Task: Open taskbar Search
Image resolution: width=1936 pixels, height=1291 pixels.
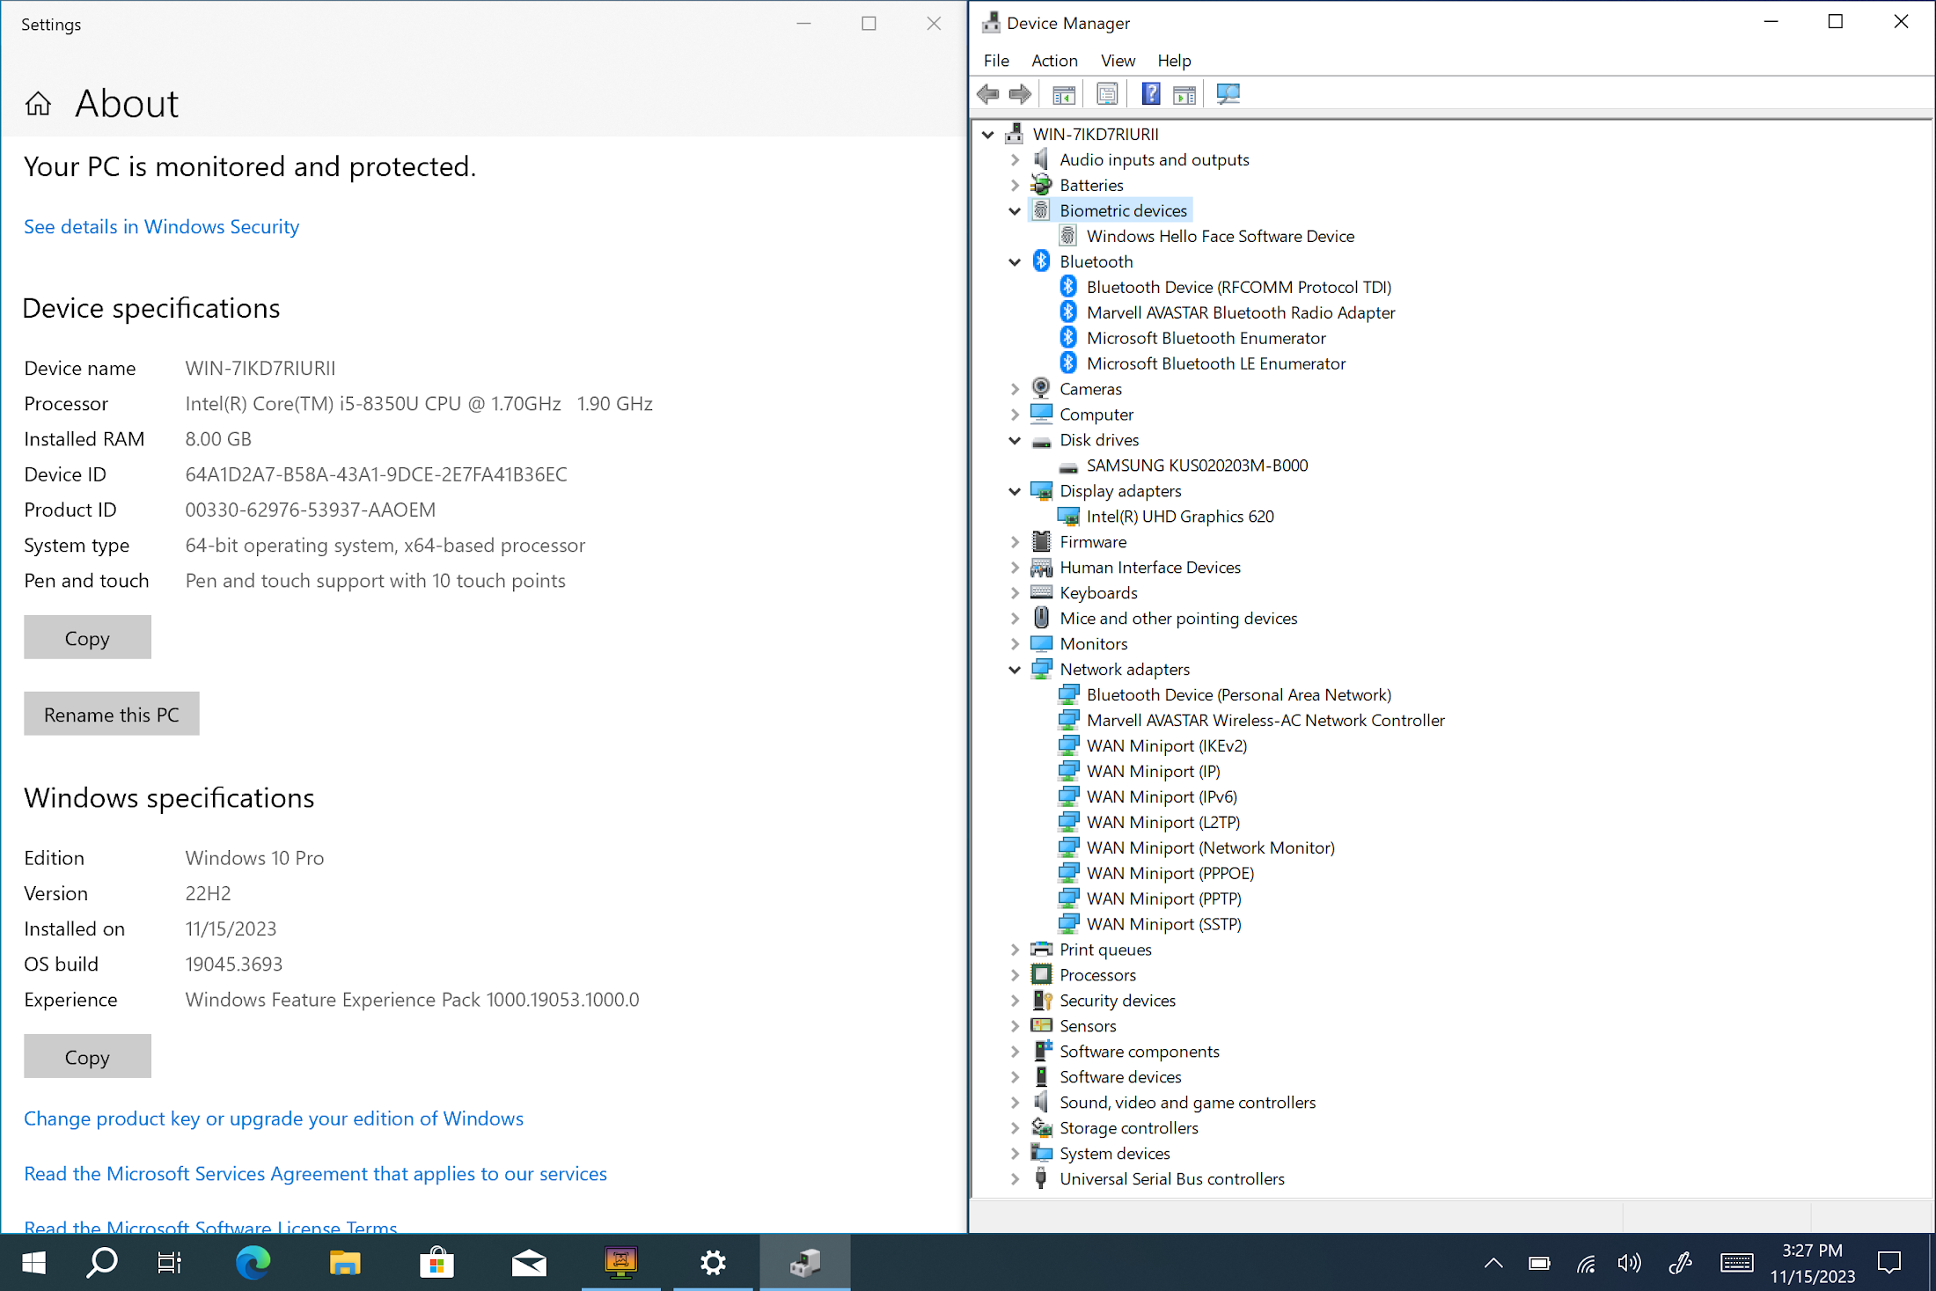Action: tap(102, 1264)
